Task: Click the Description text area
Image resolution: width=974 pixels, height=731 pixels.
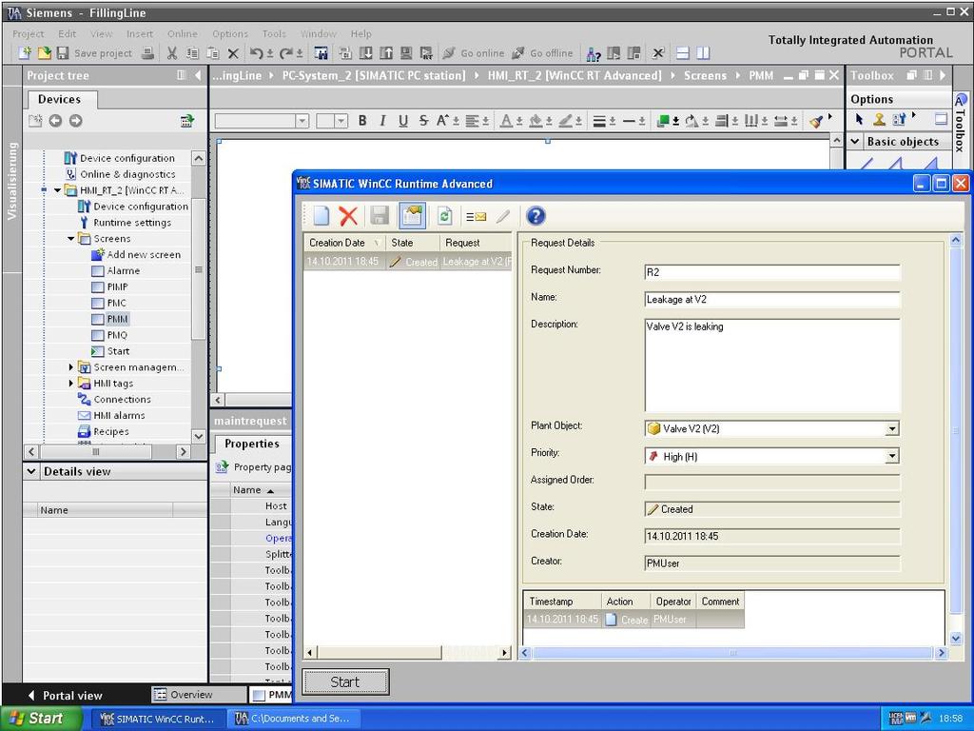Action: click(x=772, y=365)
